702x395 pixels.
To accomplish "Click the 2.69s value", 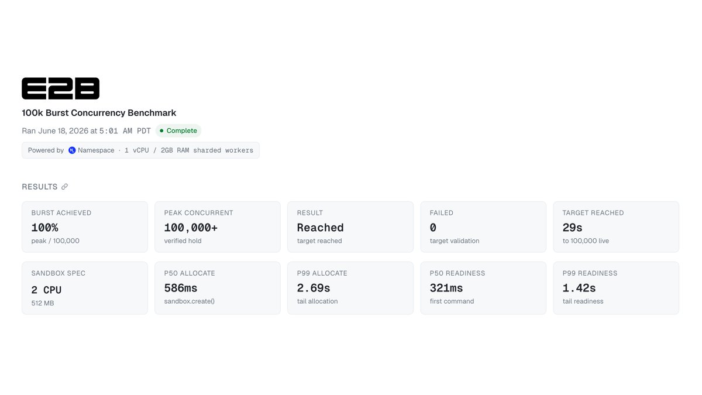I will (314, 288).
